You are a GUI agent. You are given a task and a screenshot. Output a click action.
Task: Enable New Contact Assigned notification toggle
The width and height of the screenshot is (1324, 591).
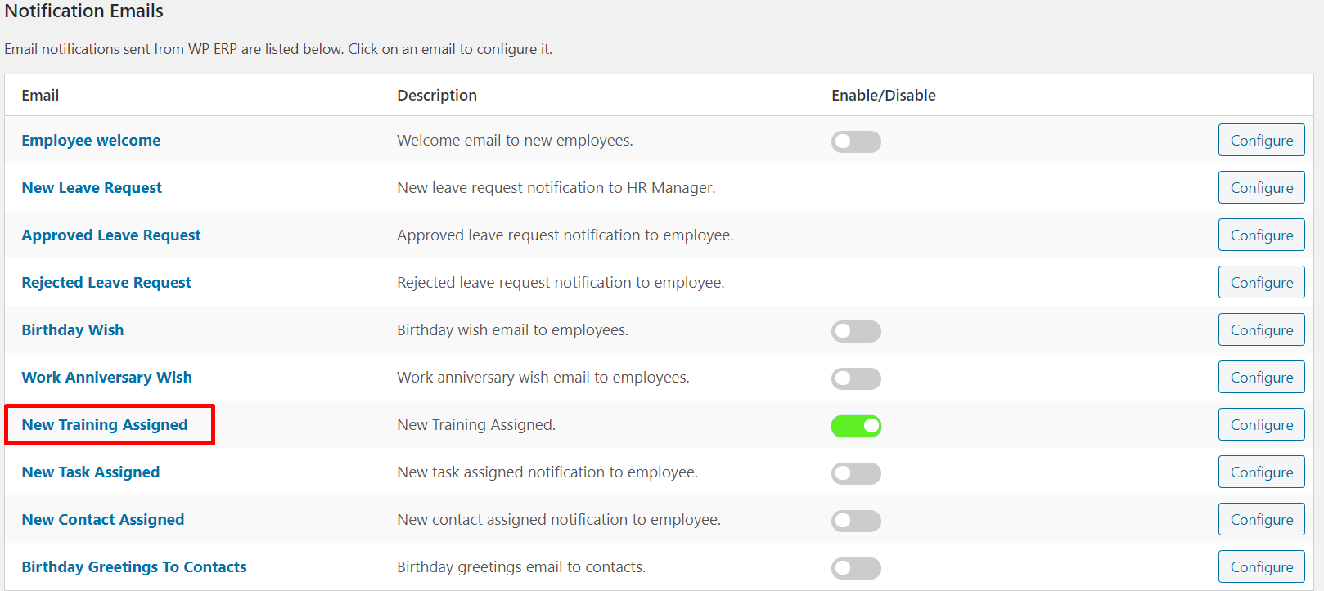[856, 521]
